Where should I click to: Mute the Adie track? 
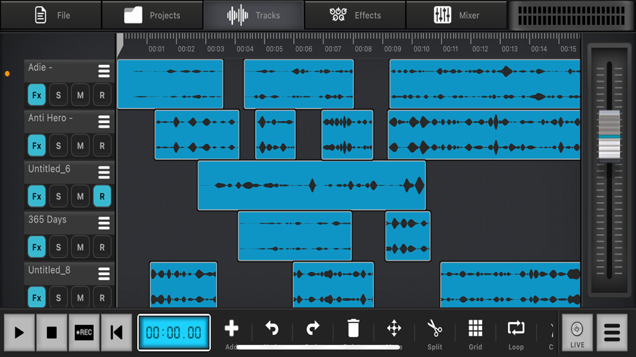point(80,95)
